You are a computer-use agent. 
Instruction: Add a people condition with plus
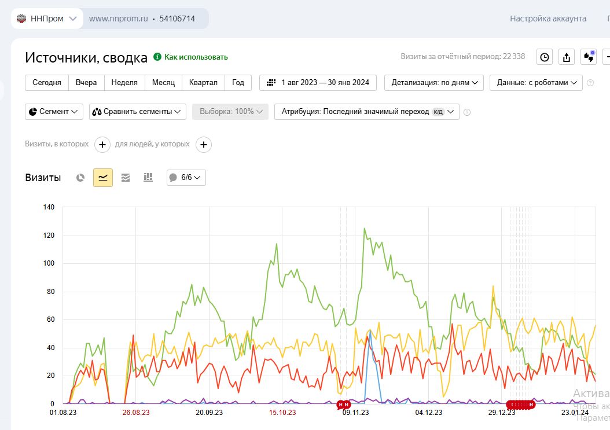pos(203,144)
